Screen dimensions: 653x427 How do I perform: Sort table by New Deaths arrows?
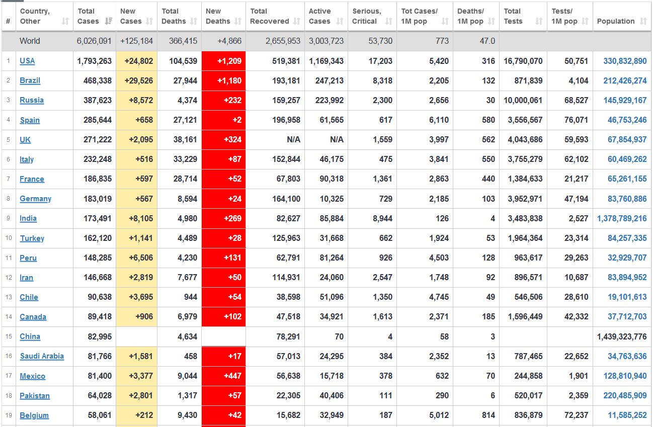(238, 21)
